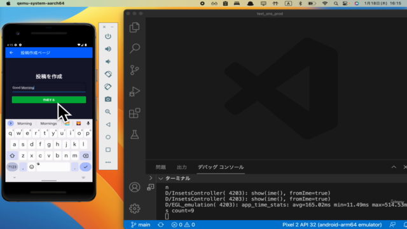
Task: Tap the green 作成する button
Action: click(49, 100)
